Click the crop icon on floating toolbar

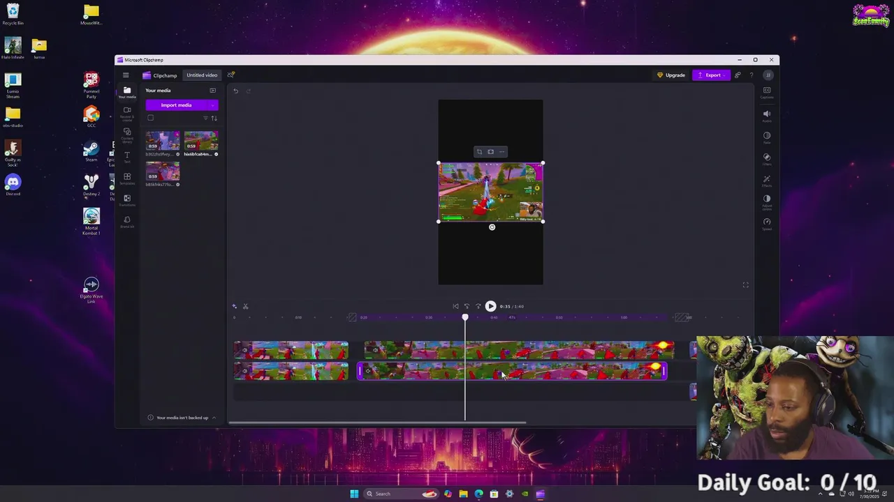pyautogui.click(x=479, y=152)
